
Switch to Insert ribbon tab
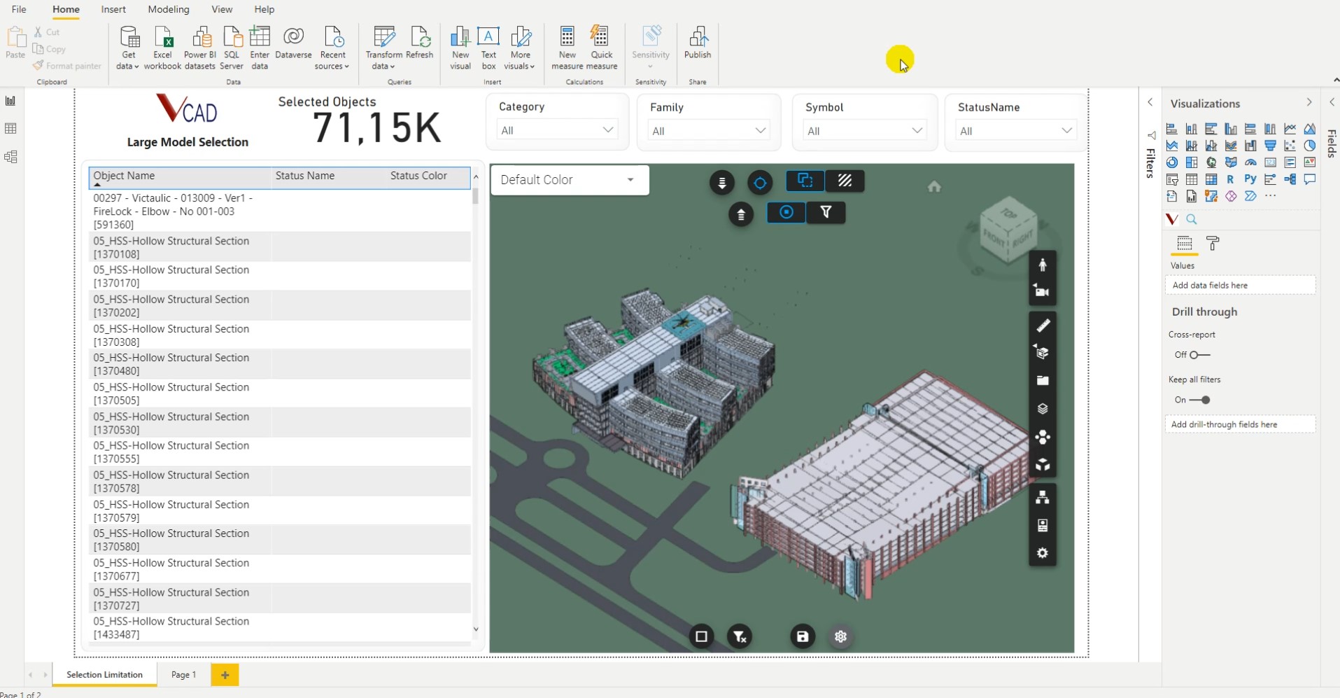coord(113,9)
